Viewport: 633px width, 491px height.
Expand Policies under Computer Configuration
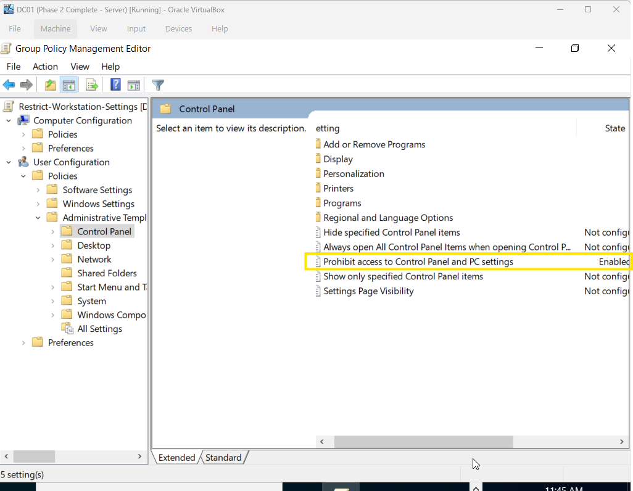pos(23,134)
